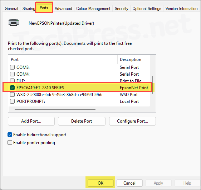Image resolution: width=201 pixels, height=190 pixels.
Task: Select the EpsonNet Print description cell
Action: click(134, 88)
